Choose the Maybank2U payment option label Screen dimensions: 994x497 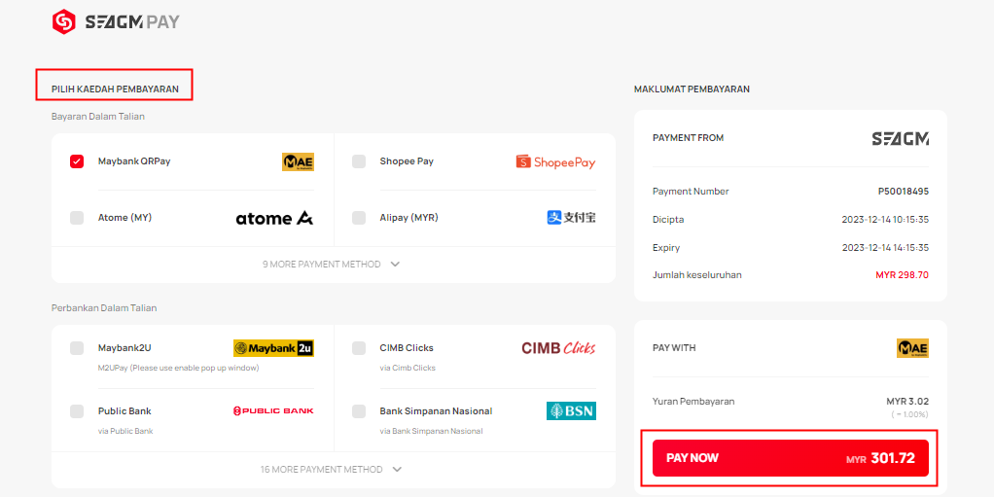124,348
